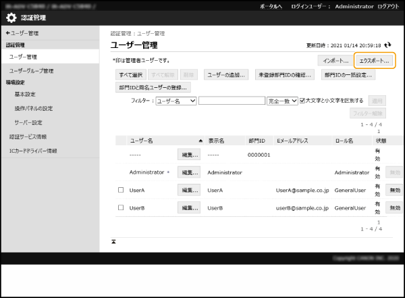Screen dimensions: 405x298
Task: Tick the checkbox for UserA
Action: click(x=121, y=191)
